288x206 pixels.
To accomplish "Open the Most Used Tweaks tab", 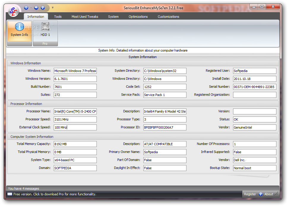I will (85, 17).
